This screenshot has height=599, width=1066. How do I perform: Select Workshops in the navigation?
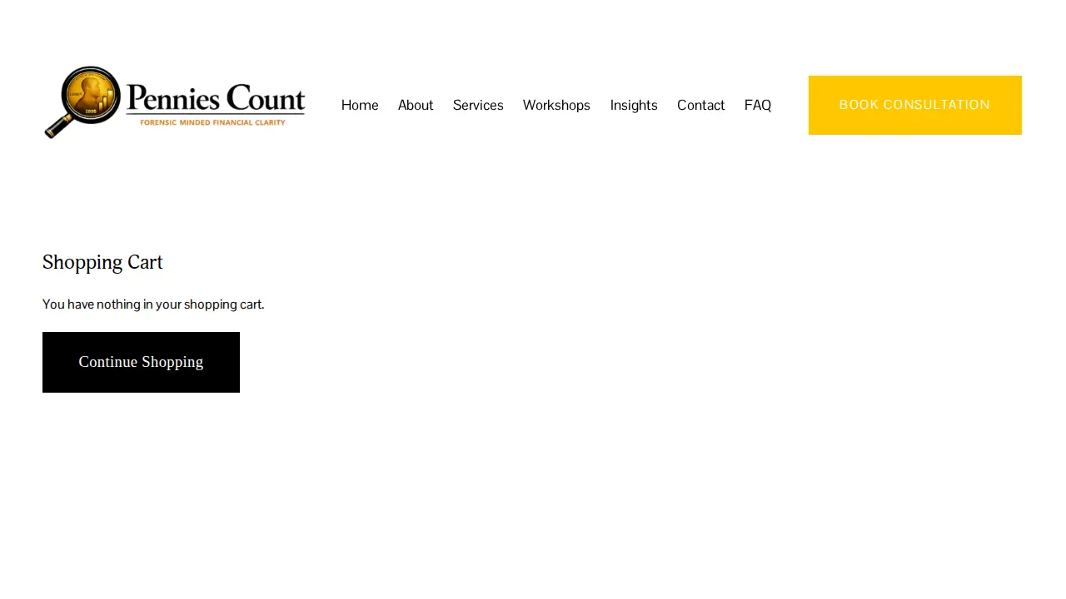pos(556,106)
